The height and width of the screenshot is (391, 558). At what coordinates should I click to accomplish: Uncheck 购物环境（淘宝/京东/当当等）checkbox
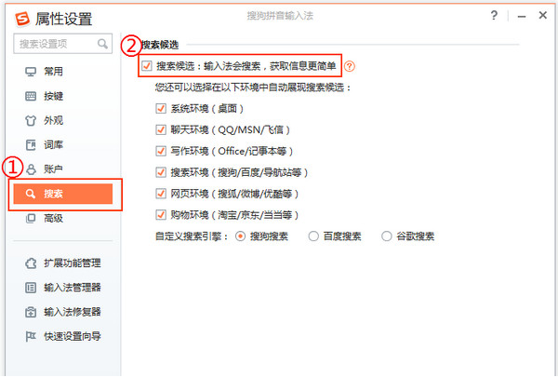click(161, 215)
